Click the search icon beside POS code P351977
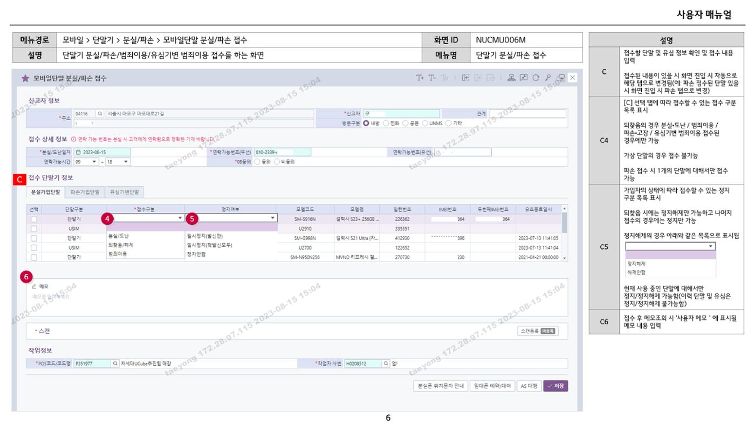 [115, 364]
